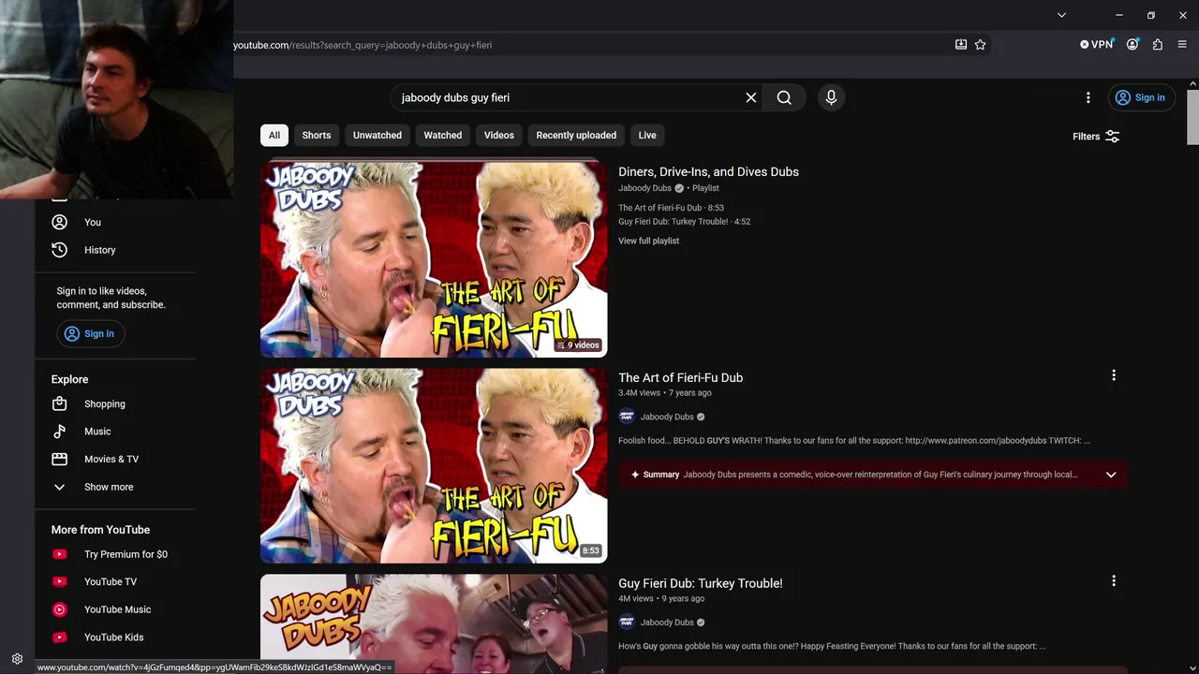Screen dimensions: 1199x674
Task: Click the YouTube Kids sidebar label
Action: [x=113, y=637]
